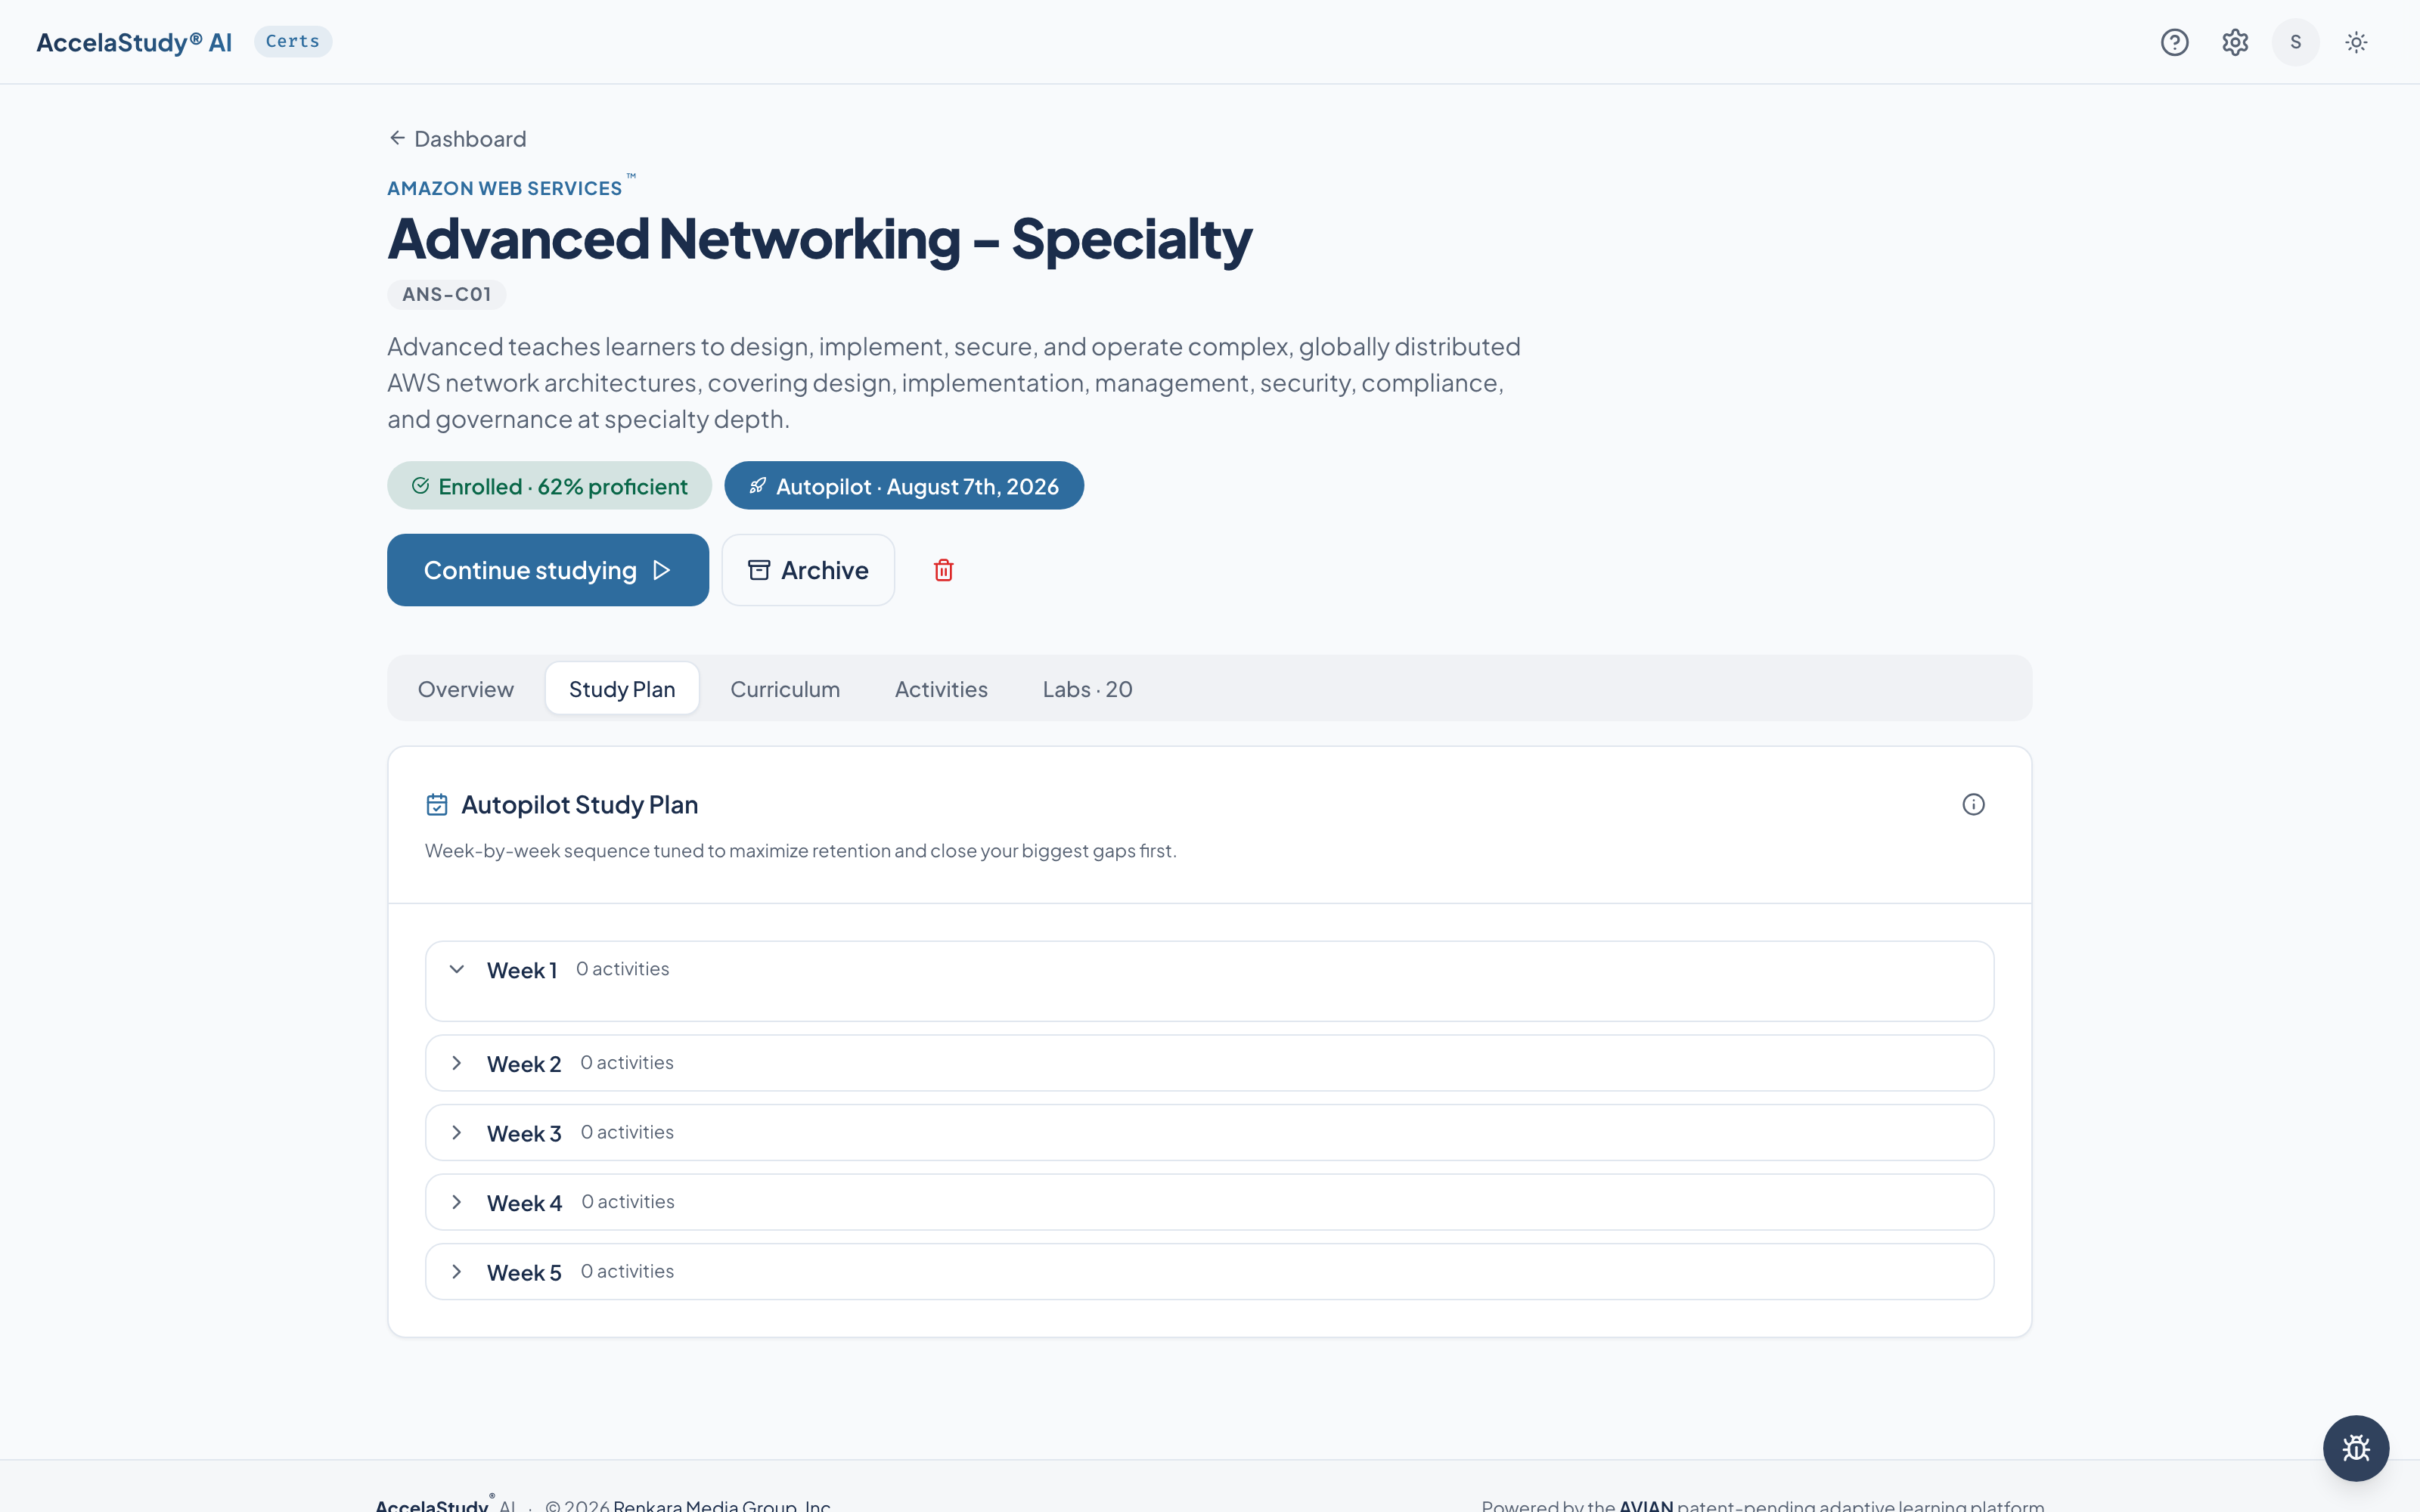Click the Week 5 row title
Viewport: 2420px width, 1512px height.
524,1272
